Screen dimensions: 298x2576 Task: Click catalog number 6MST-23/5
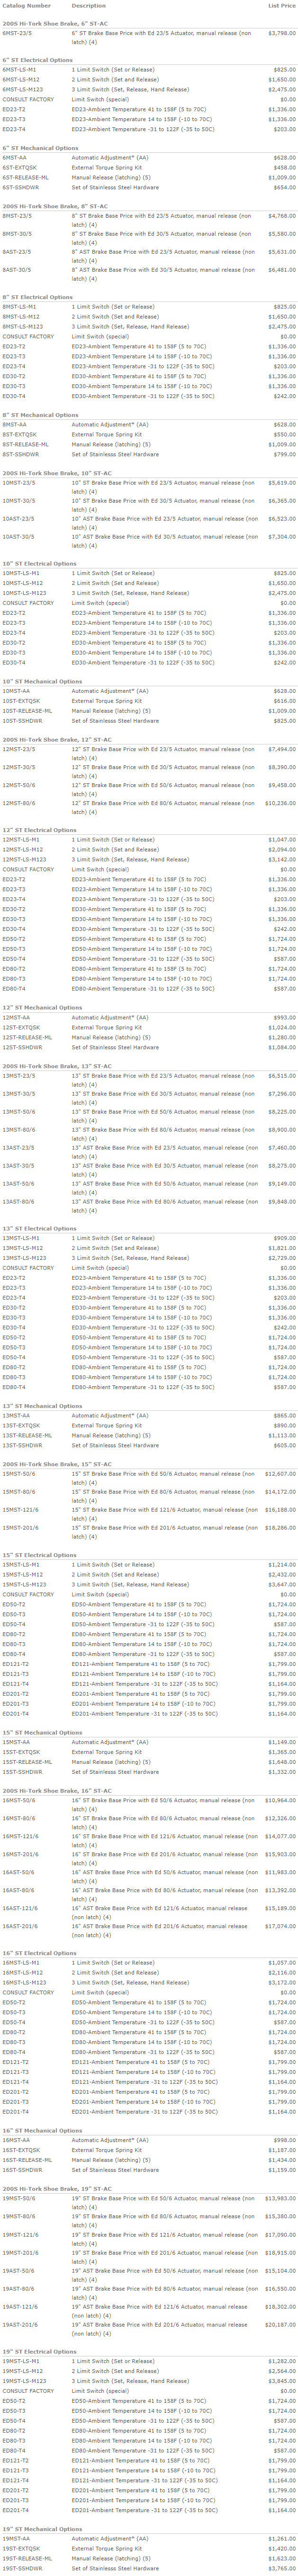[17, 33]
